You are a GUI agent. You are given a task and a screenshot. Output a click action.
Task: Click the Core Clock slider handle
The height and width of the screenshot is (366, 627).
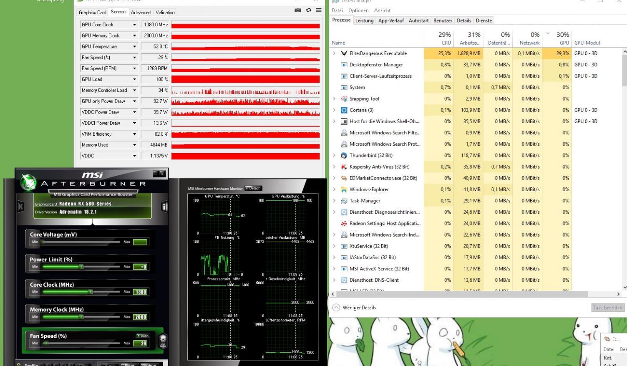90,292
